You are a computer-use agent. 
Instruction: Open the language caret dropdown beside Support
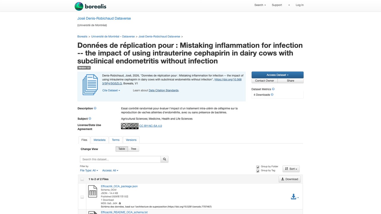(x=289, y=5)
